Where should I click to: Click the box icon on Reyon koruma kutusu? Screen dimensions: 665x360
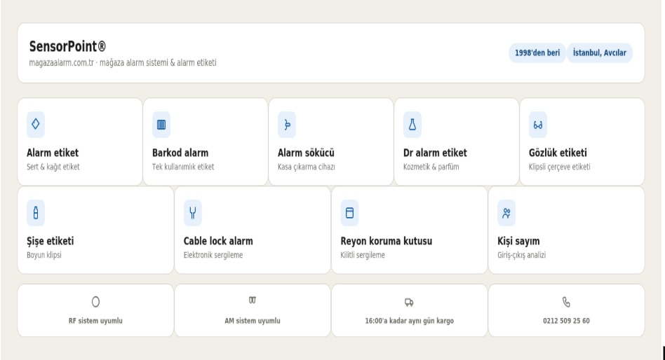pos(349,213)
